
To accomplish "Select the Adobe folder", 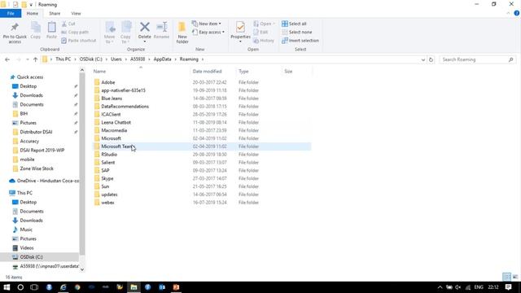I will tap(108, 82).
